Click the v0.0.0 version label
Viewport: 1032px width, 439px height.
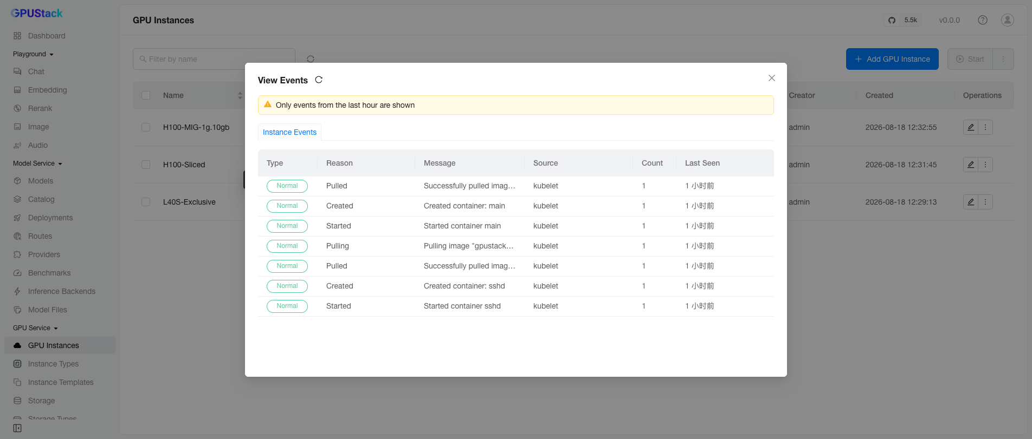tap(950, 20)
